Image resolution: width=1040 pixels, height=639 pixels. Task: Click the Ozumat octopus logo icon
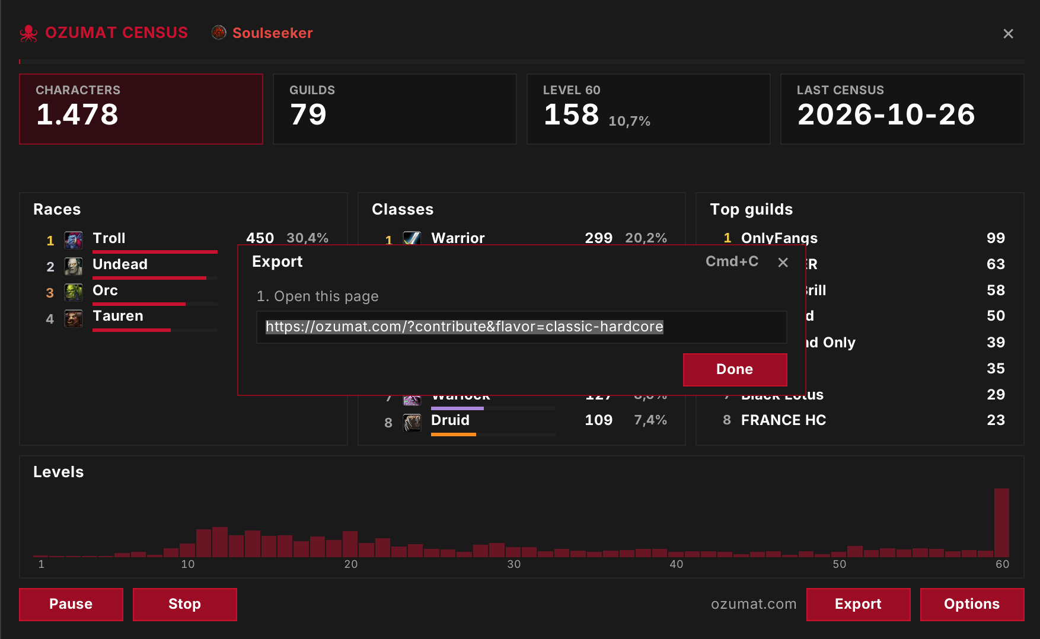28,33
